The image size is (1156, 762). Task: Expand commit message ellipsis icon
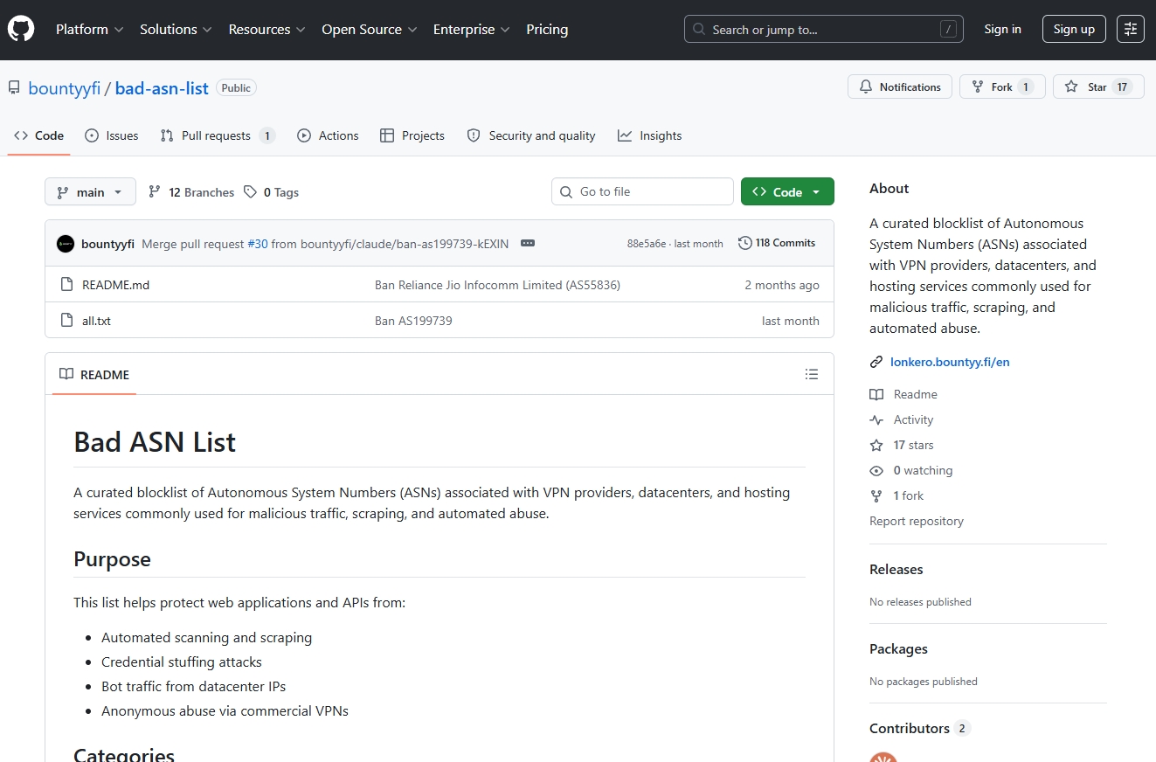click(x=527, y=244)
